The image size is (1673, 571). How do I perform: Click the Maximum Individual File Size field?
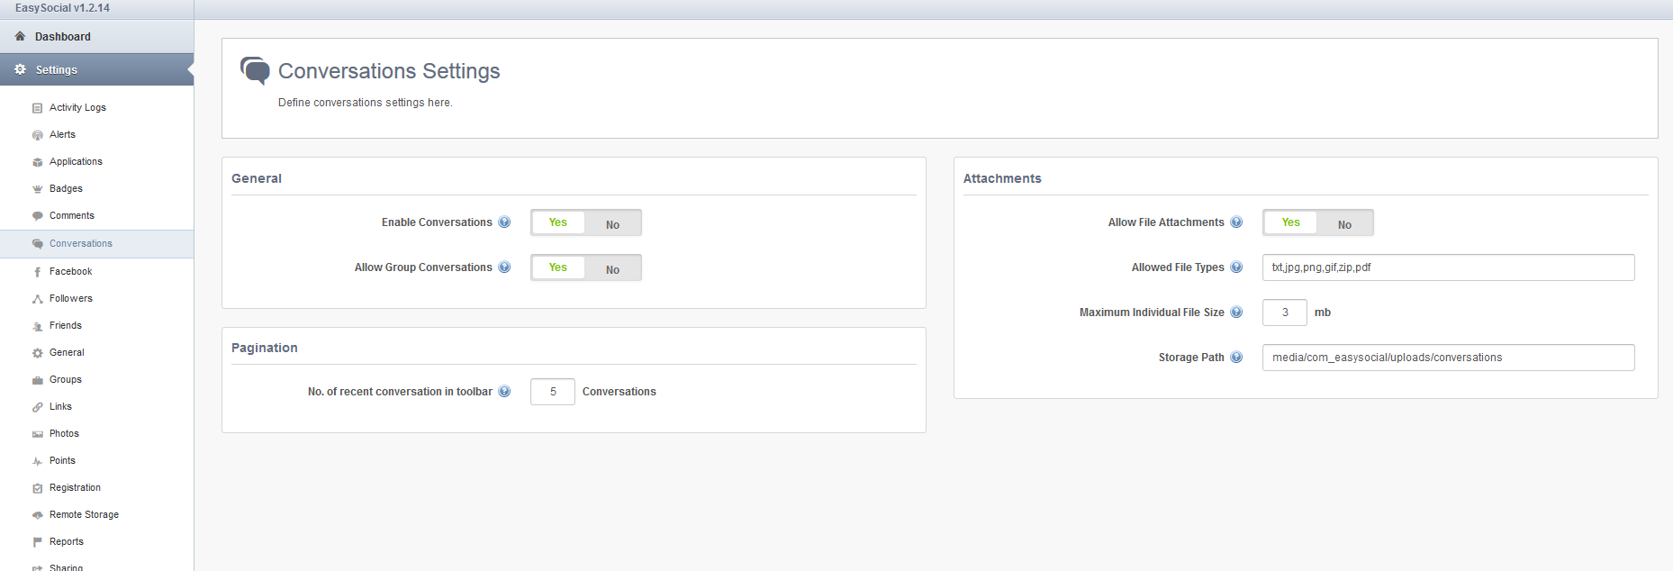coord(1284,313)
